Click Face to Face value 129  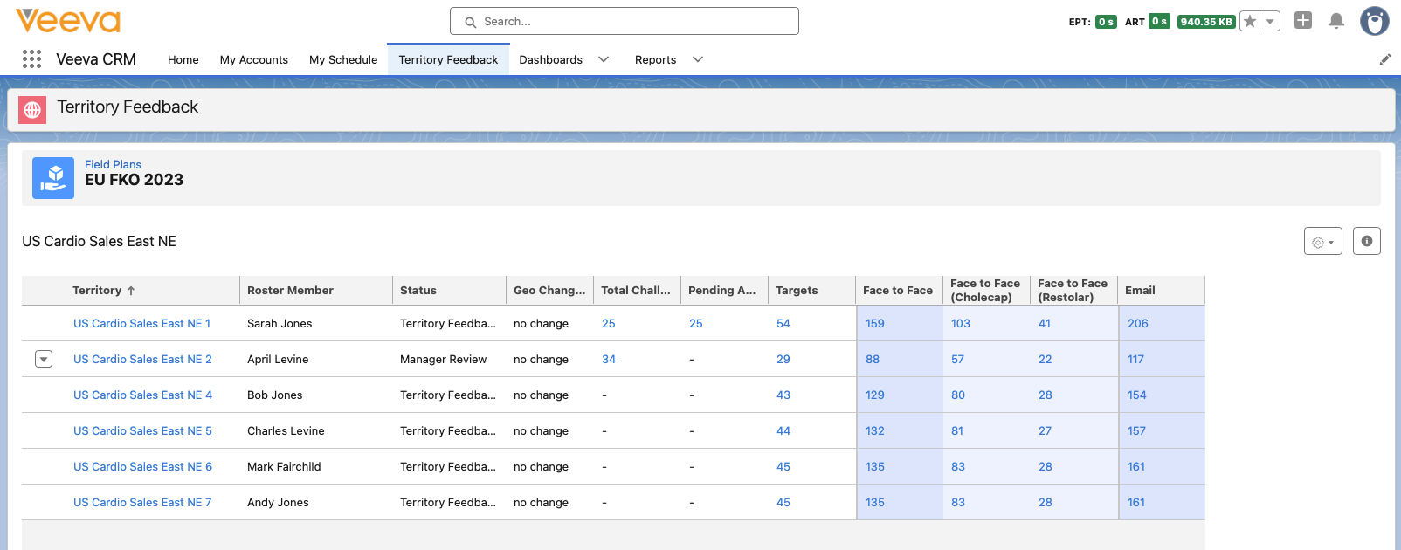[875, 395]
